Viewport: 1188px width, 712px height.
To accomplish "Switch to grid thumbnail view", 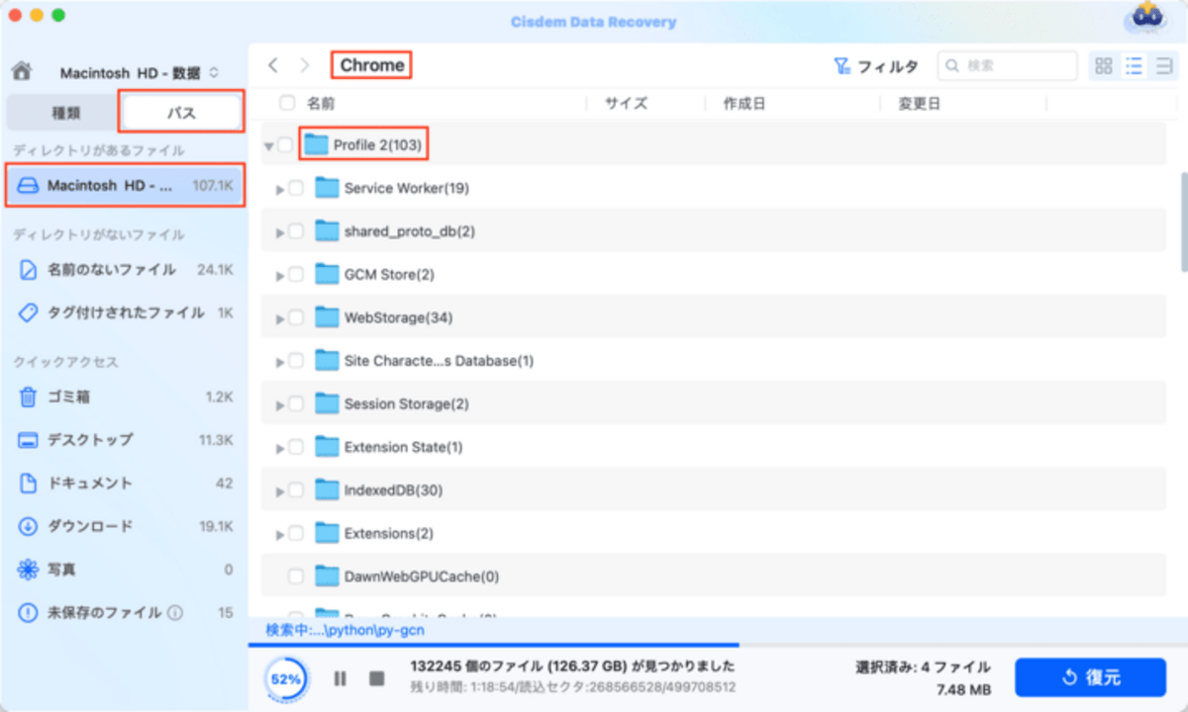I will tap(1104, 66).
